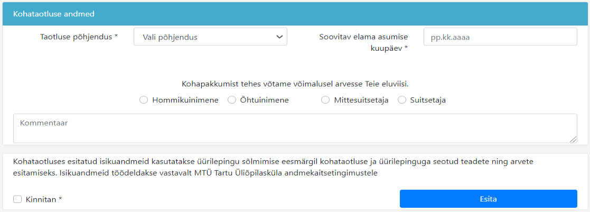Click the Kohataotluse andmed header bar

295,14
